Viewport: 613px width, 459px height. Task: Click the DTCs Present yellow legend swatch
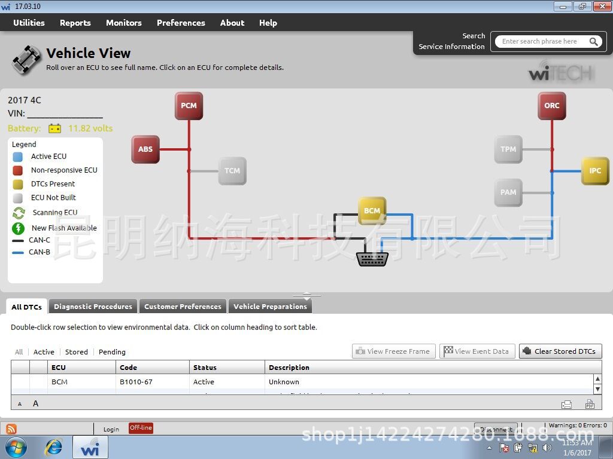(17, 184)
